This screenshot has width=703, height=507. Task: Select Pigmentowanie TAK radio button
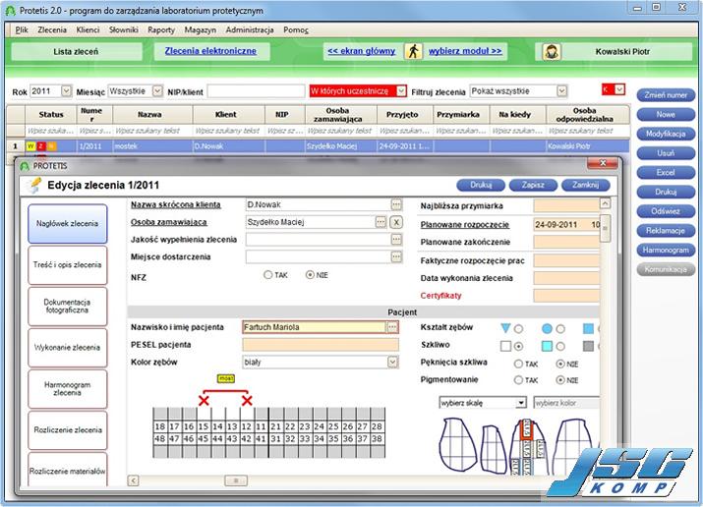(518, 380)
